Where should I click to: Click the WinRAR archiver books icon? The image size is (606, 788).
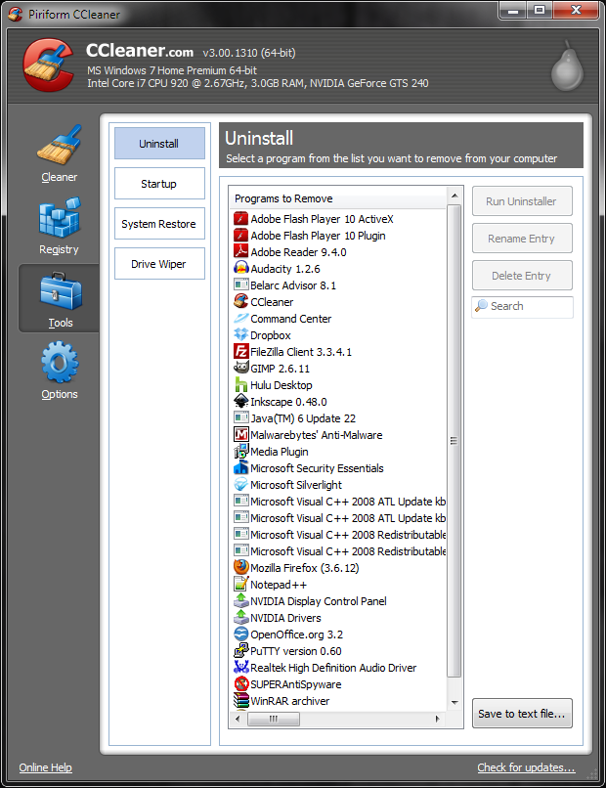(241, 700)
